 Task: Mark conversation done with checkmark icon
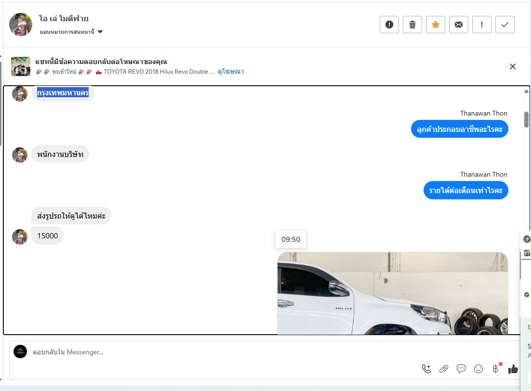pos(505,25)
